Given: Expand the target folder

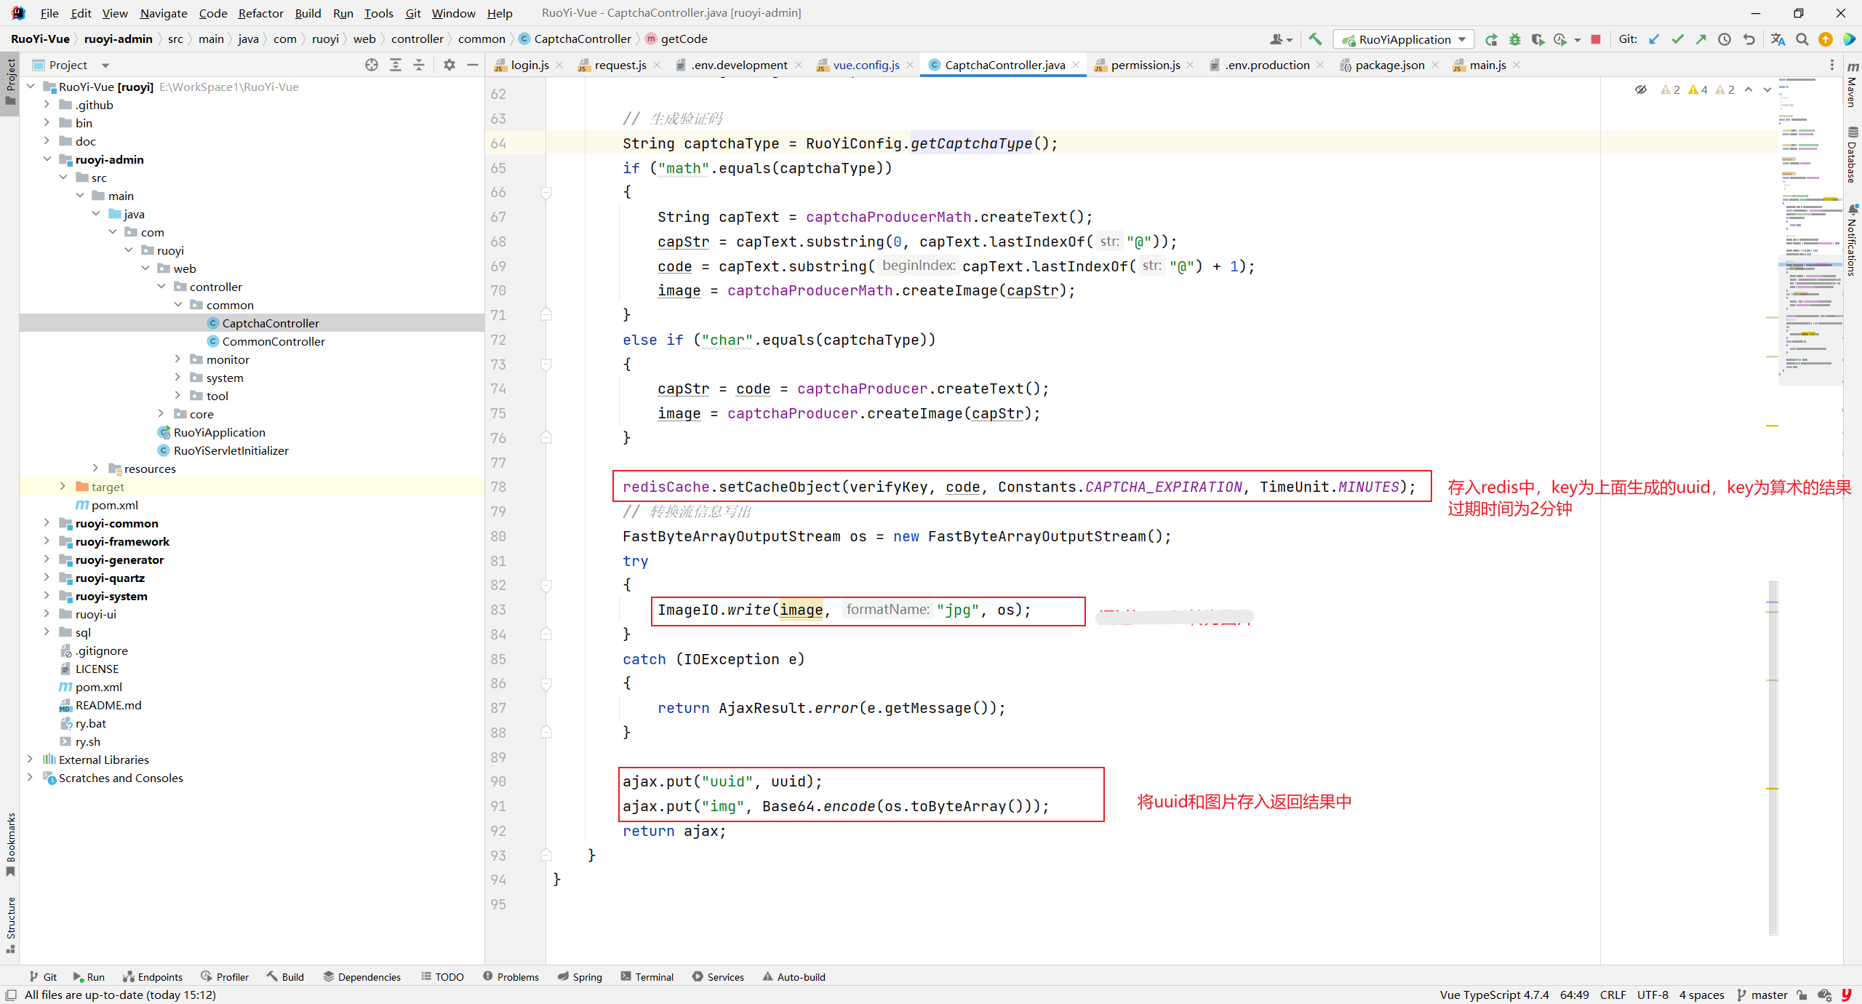Looking at the screenshot, I should tap(63, 487).
